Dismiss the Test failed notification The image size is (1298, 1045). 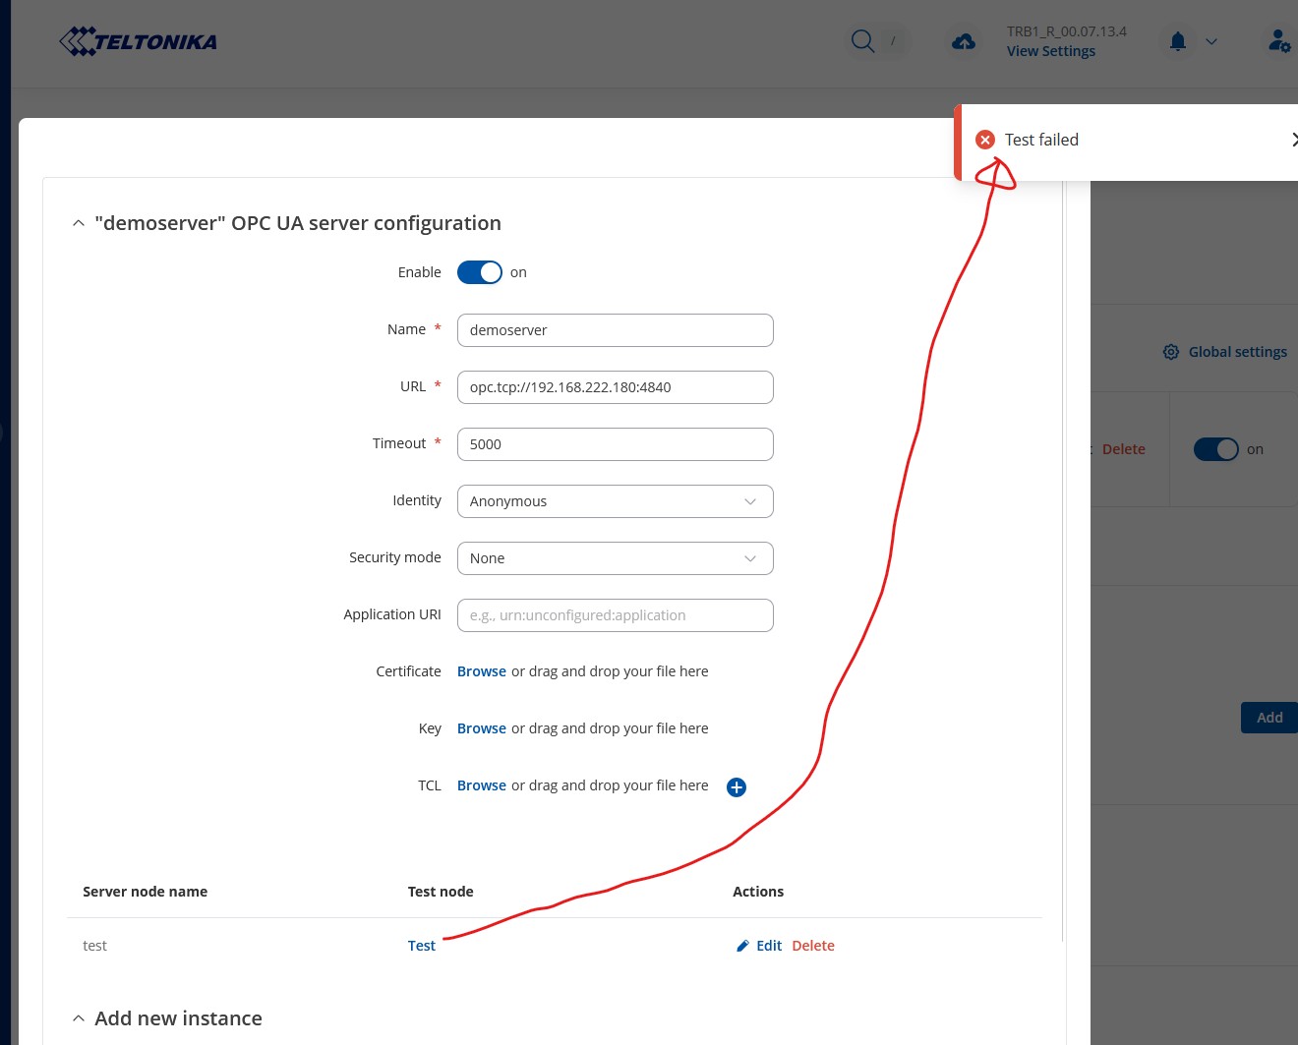[x=1294, y=140]
